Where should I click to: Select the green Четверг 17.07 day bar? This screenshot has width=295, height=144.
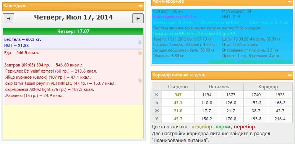tap(73, 31)
